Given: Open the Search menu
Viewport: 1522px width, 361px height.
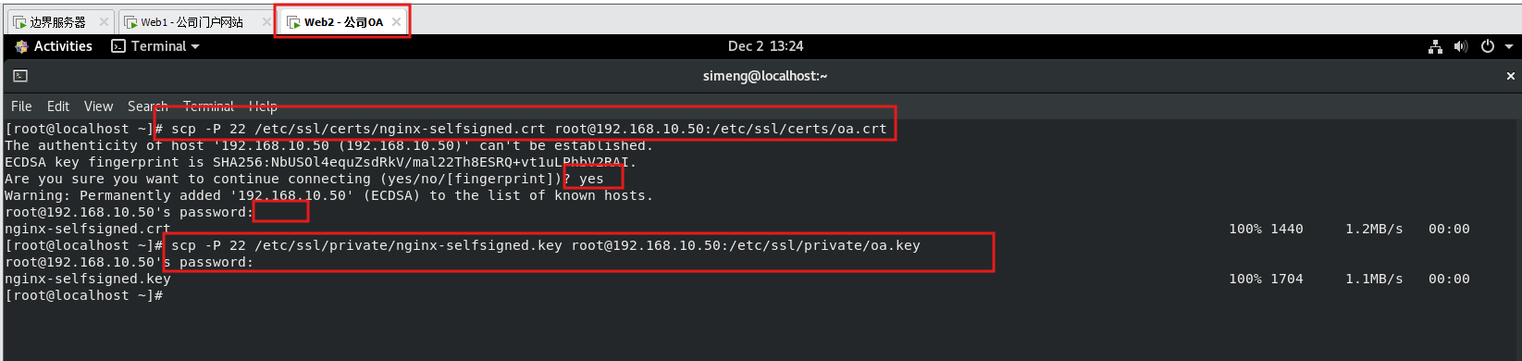Looking at the screenshot, I should coord(148,106).
